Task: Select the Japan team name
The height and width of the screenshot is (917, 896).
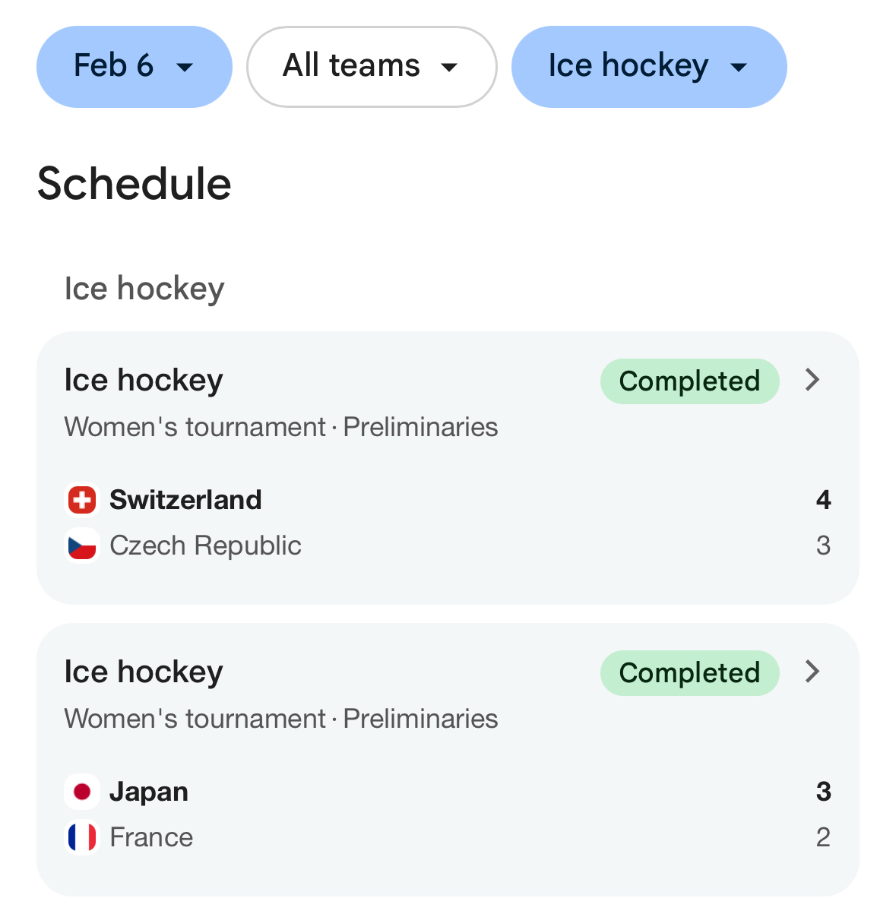Action: [149, 792]
